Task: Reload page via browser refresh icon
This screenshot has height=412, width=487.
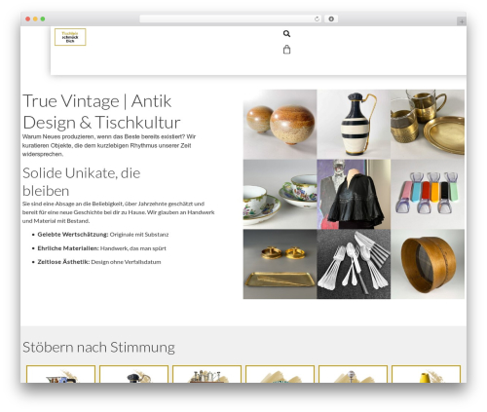Action: coord(317,19)
